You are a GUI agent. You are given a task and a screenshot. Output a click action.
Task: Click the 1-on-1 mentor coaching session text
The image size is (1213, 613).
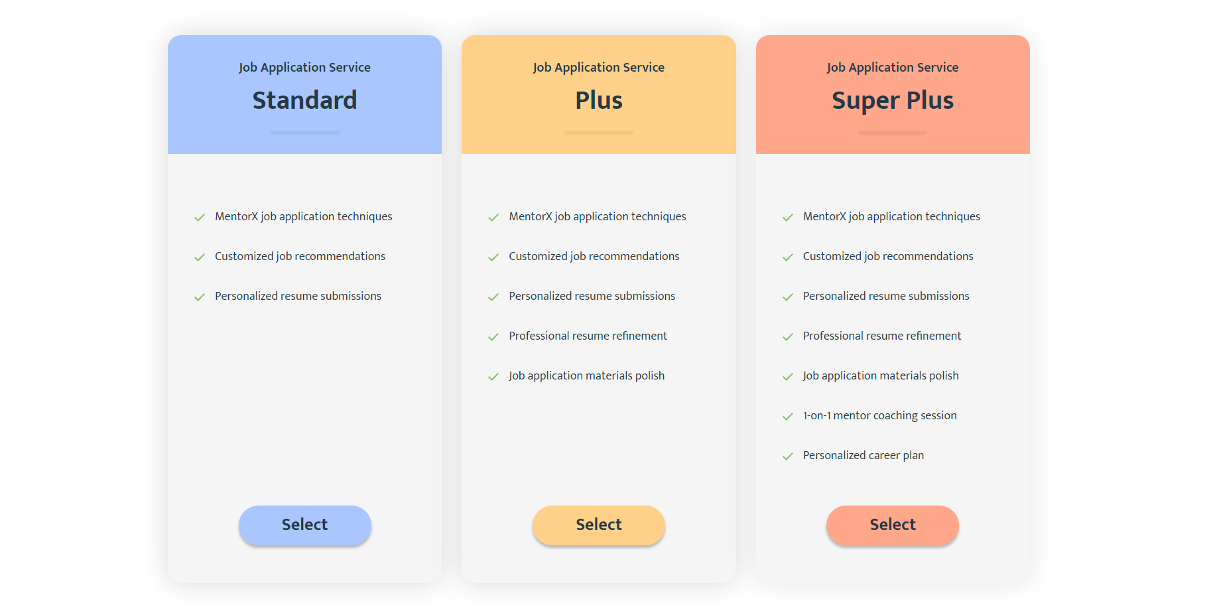coord(879,415)
